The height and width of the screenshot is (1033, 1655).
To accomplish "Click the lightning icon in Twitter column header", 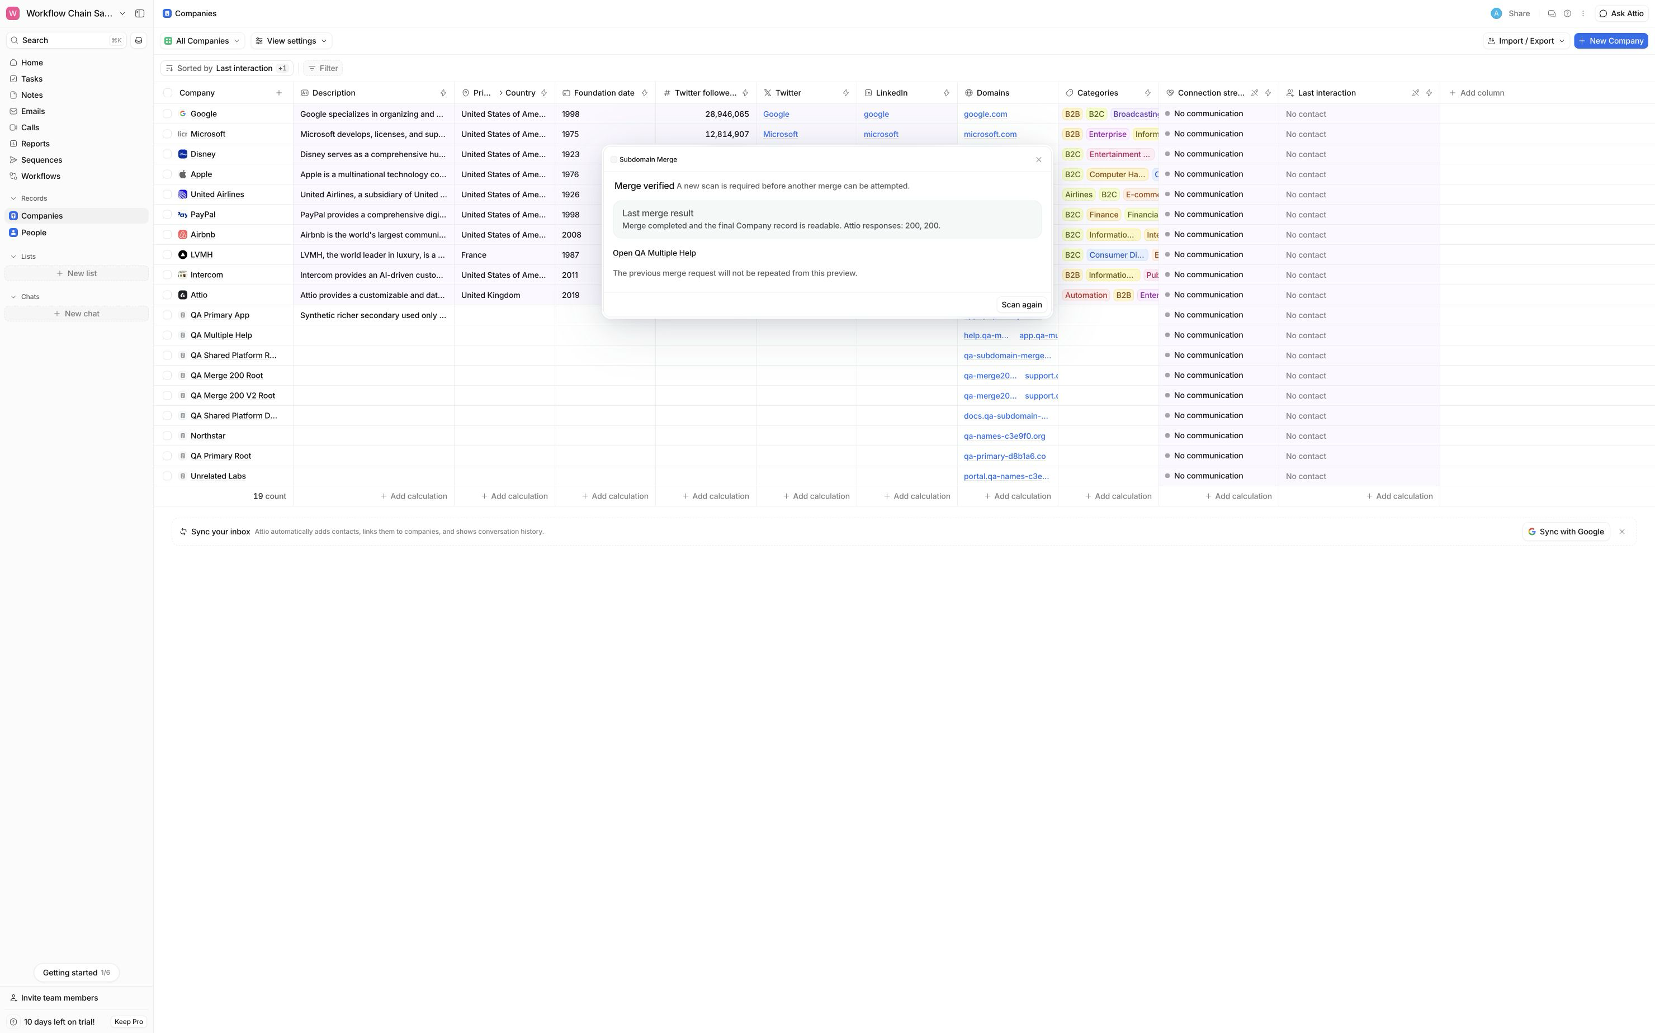I will pos(845,93).
